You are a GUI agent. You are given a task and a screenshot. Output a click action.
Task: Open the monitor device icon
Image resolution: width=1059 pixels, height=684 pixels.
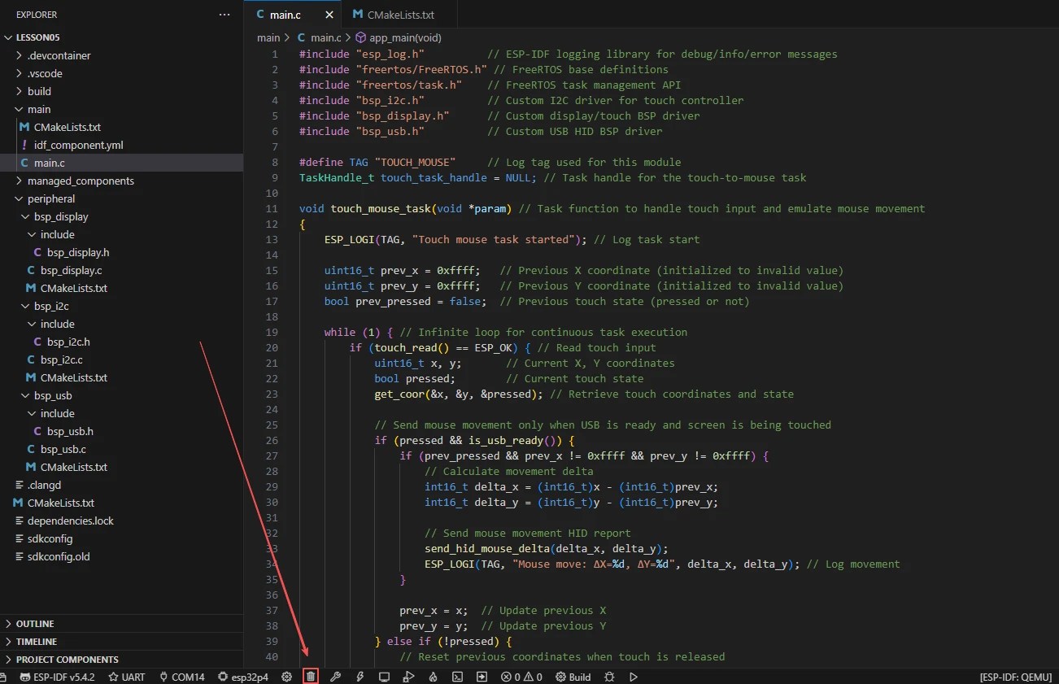pos(384,677)
